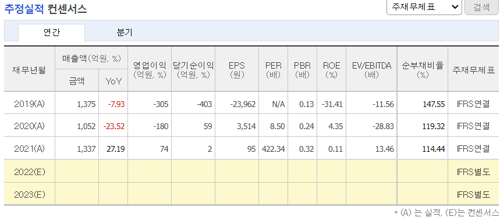
Task: Click the 검색 button
Action: click(481, 7)
